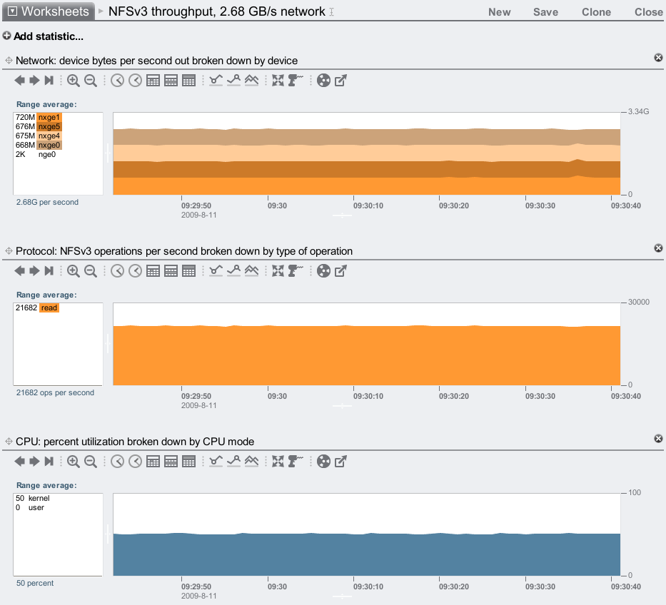Close the Network statistic panel
Screen dimensions: 666x605
click(x=658, y=58)
